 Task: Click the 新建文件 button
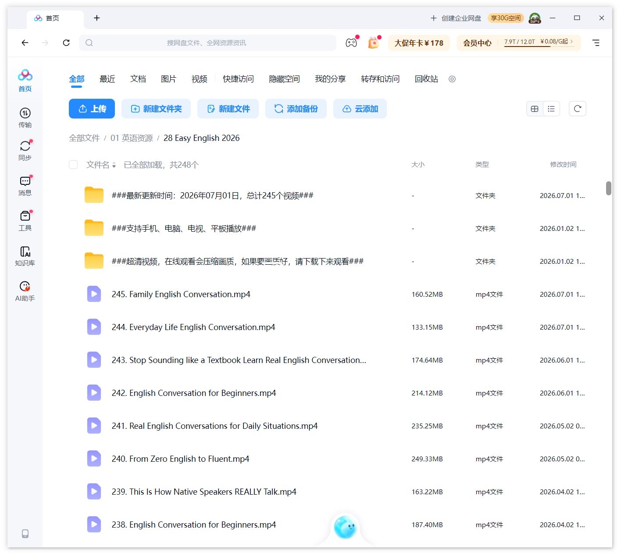(228, 109)
